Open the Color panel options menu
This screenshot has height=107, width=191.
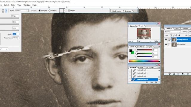click(159, 47)
